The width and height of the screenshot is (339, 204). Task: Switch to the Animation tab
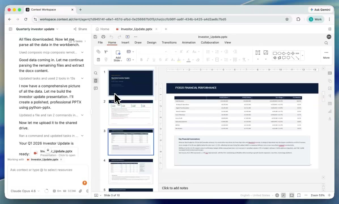[188, 42]
